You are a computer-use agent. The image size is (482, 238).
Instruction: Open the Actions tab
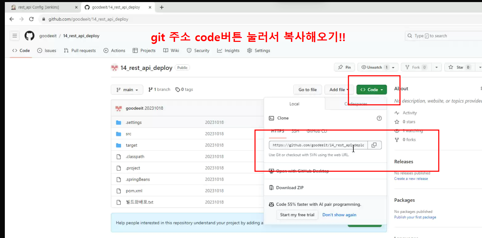click(x=115, y=51)
